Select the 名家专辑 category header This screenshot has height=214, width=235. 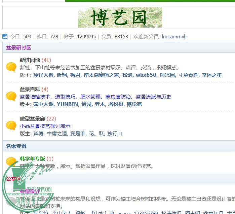tap(16, 146)
